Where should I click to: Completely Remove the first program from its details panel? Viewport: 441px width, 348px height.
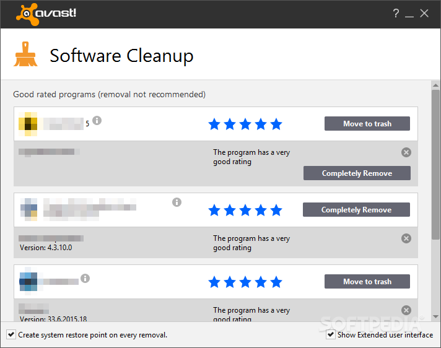(x=357, y=173)
